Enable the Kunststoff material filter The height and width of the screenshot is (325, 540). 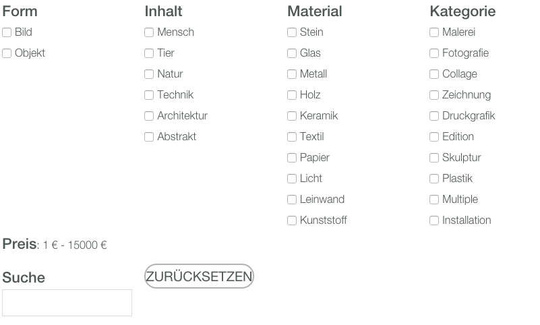click(x=292, y=220)
